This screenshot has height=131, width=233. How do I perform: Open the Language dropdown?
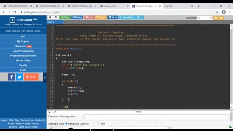(x=205, y=18)
